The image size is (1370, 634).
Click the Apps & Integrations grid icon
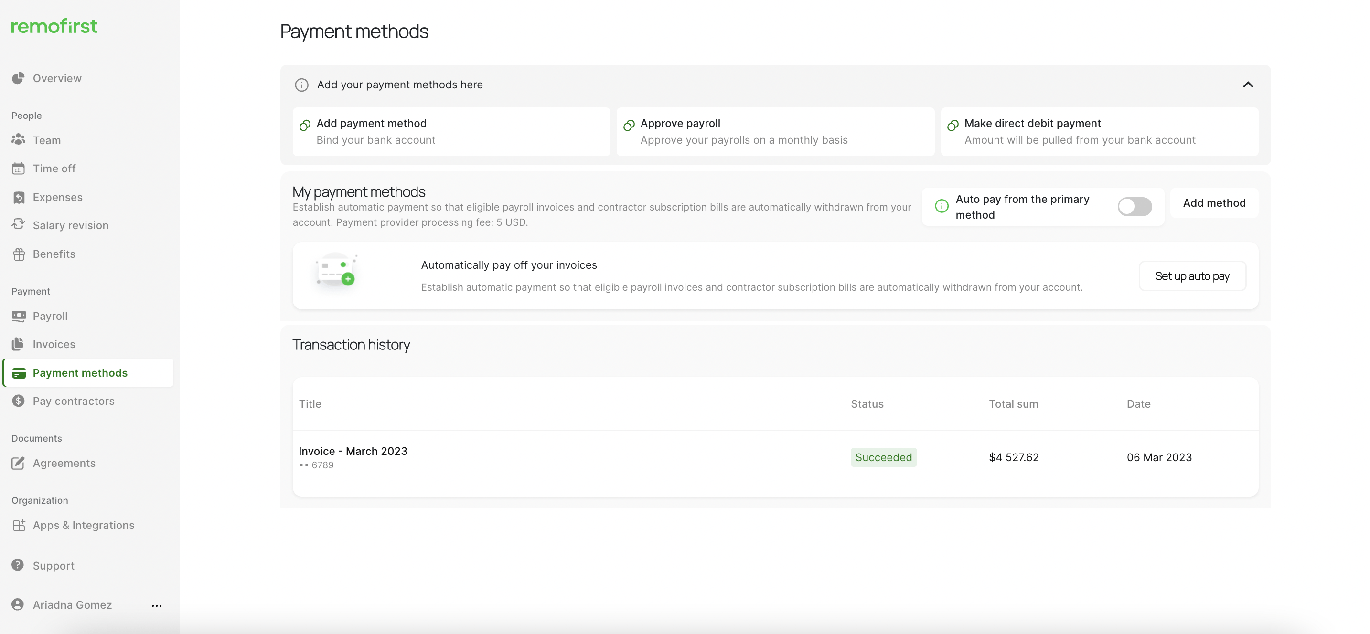18,525
